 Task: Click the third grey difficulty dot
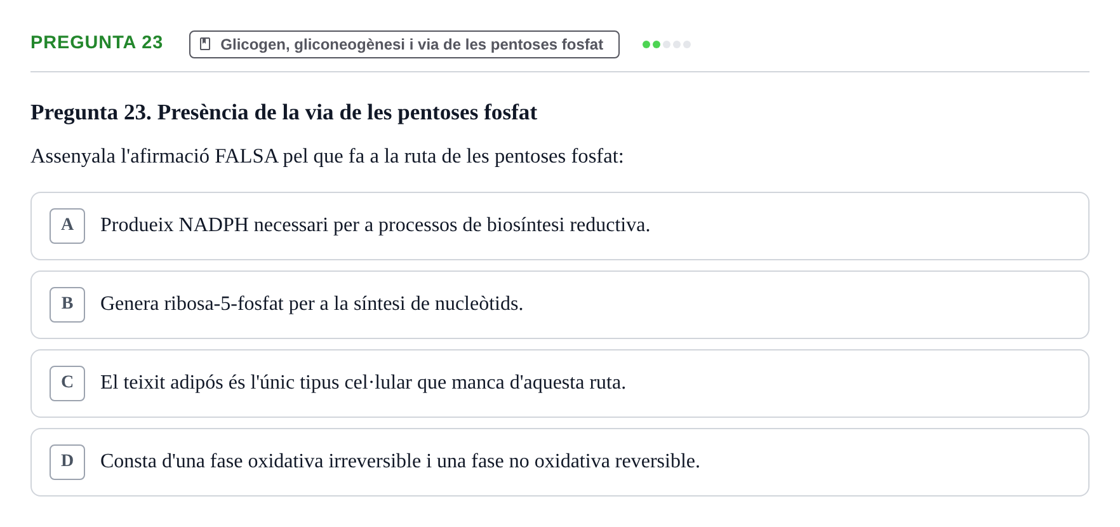tap(667, 44)
